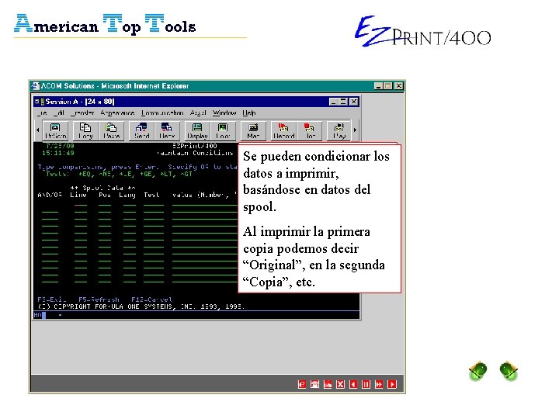
Task: Click the PrtScrn toolbar button
Action: 55,131
